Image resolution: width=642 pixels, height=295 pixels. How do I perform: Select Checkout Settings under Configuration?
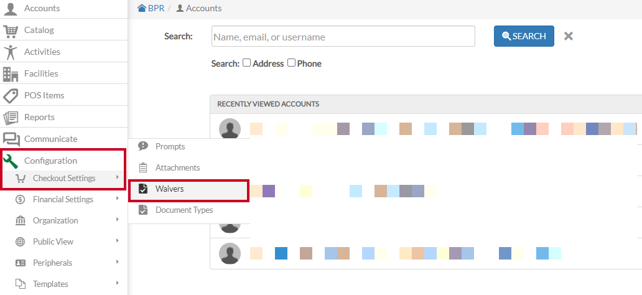[63, 178]
